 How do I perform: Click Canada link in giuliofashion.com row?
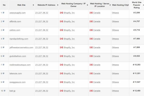[x=97, y=56]
